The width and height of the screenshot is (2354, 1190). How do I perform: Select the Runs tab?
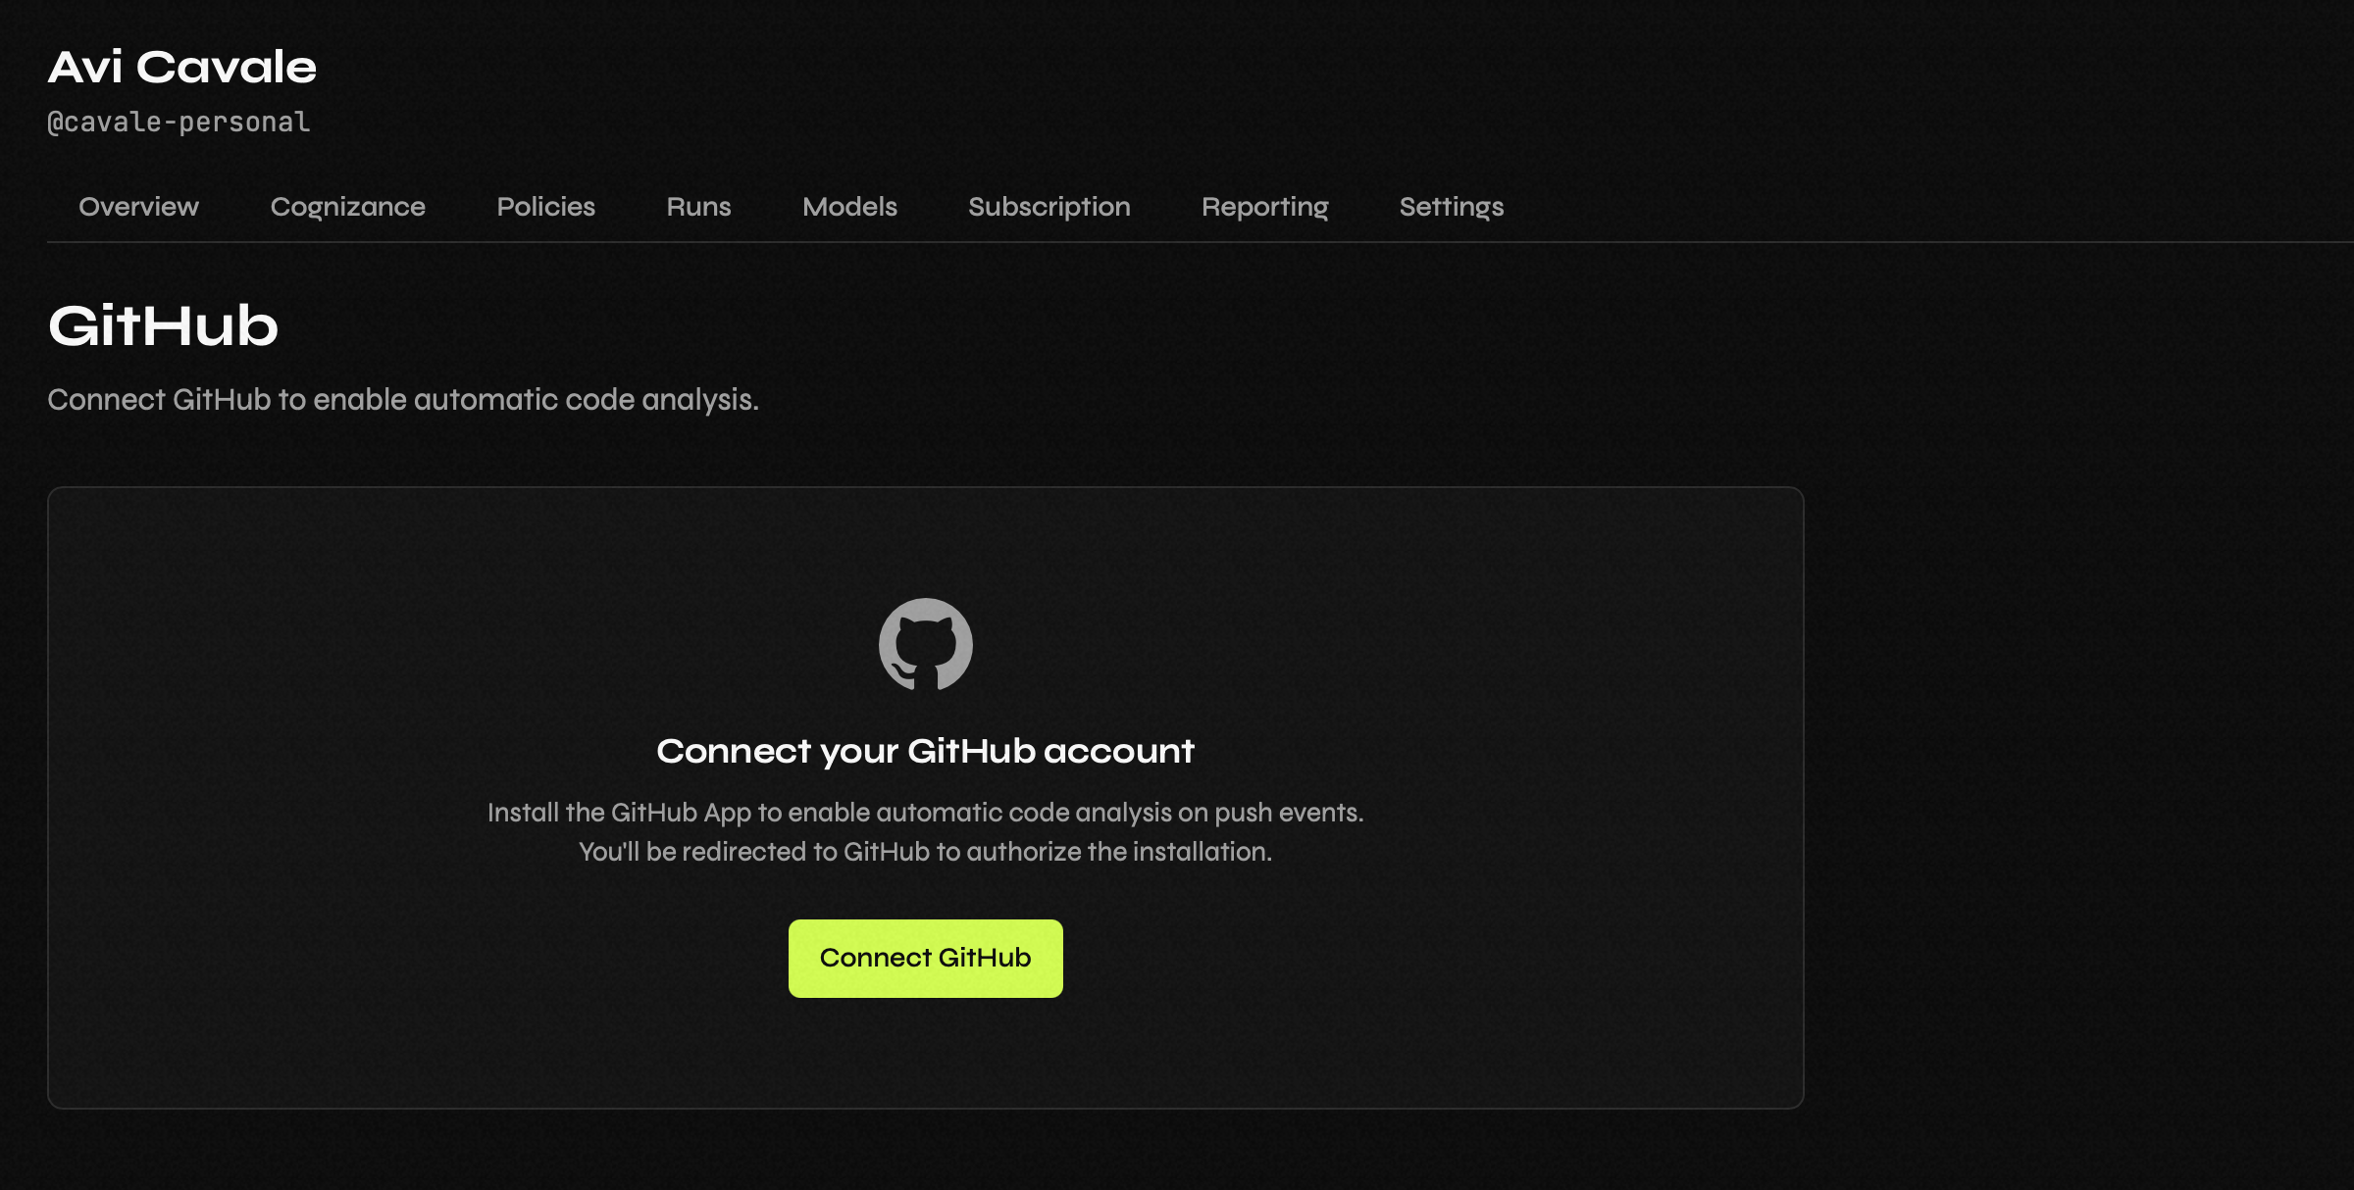coord(698,207)
